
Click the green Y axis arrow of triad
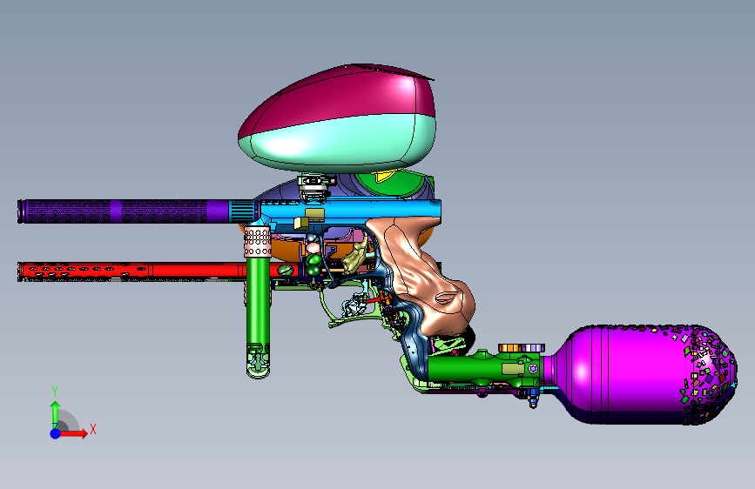coord(56,413)
